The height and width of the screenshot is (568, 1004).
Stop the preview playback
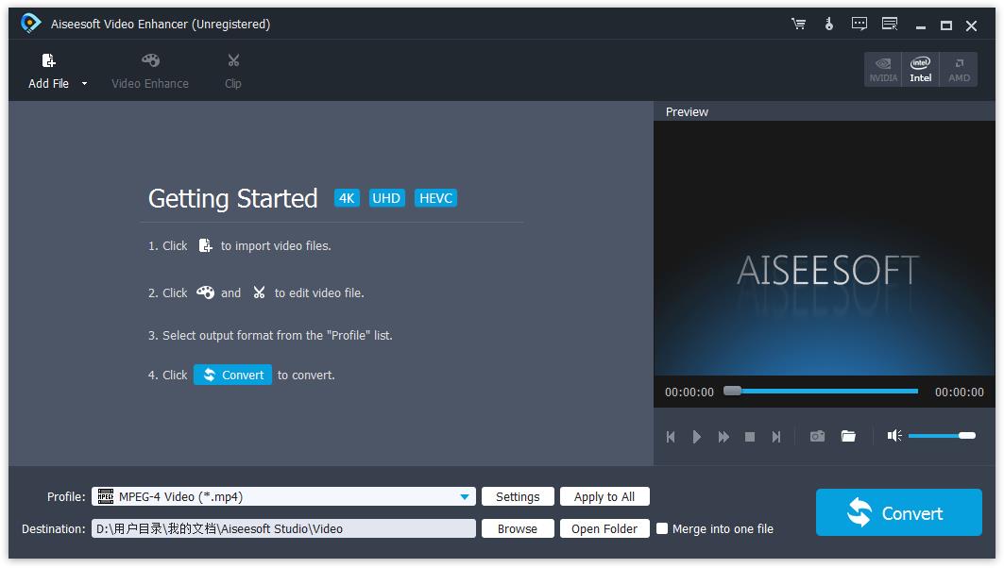(x=750, y=436)
